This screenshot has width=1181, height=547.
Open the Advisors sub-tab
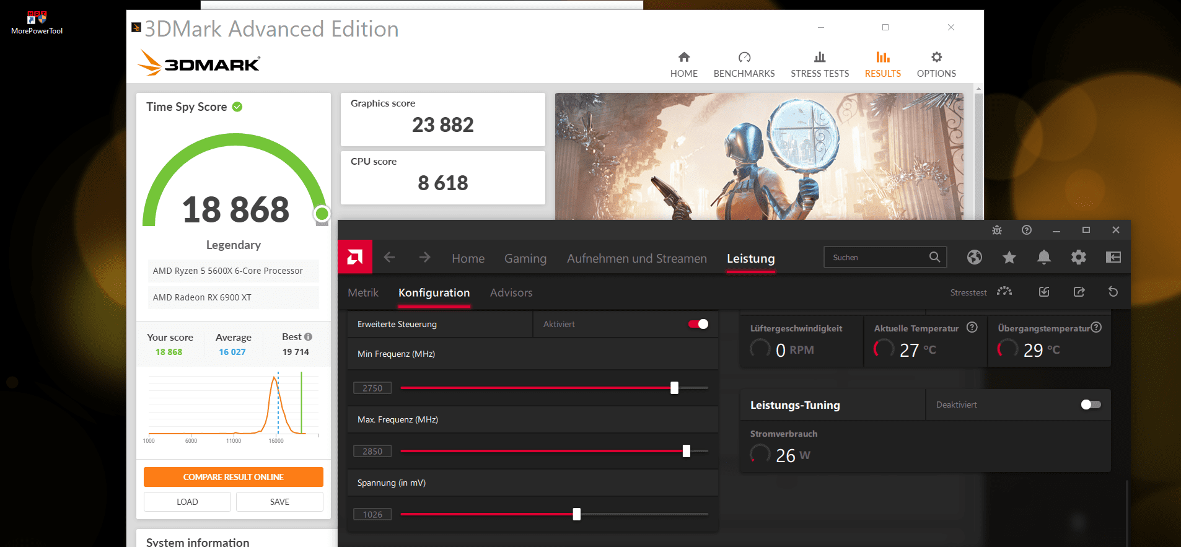tap(511, 292)
